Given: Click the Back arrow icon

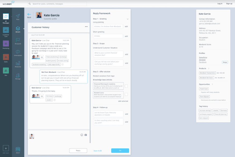Looking at the screenshot, I should tap(29, 15).
